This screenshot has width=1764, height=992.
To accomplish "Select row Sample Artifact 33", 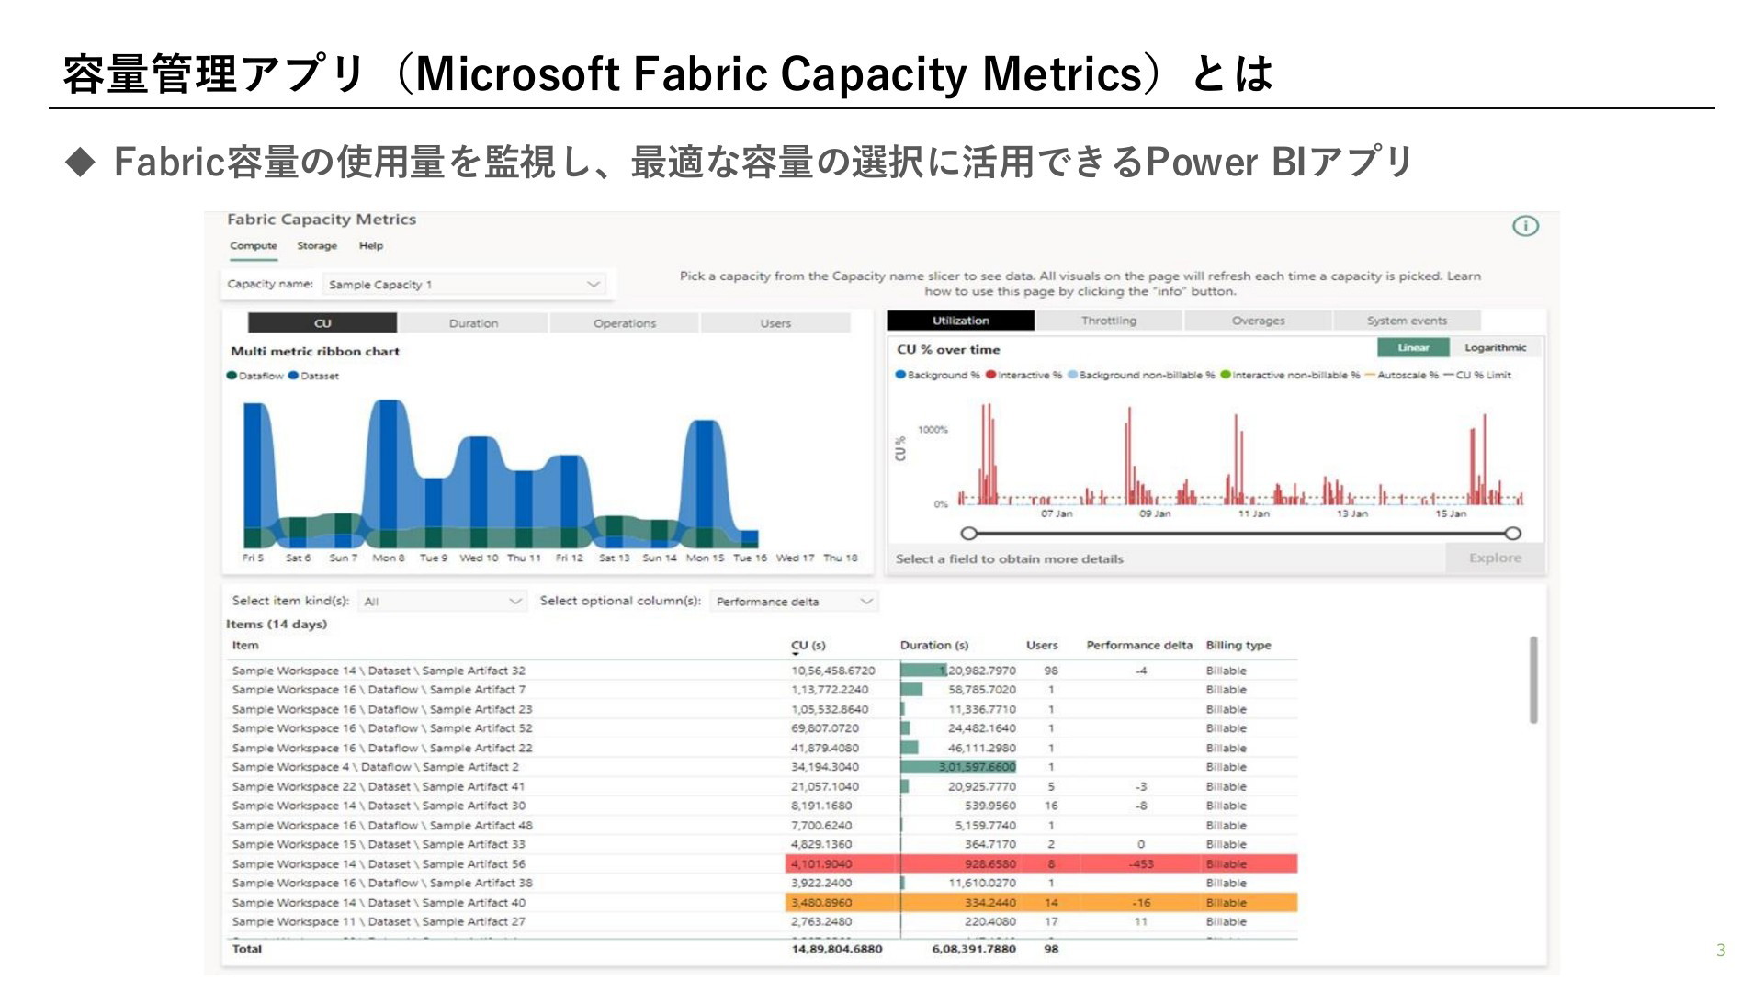I will (x=762, y=844).
